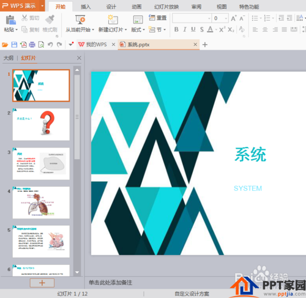Toggle Italic formatting
Screen dimensions: 306x298
pyautogui.click(x=185, y=29)
